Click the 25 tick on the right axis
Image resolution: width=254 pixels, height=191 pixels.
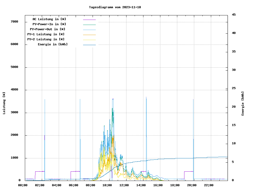(x=234, y=88)
